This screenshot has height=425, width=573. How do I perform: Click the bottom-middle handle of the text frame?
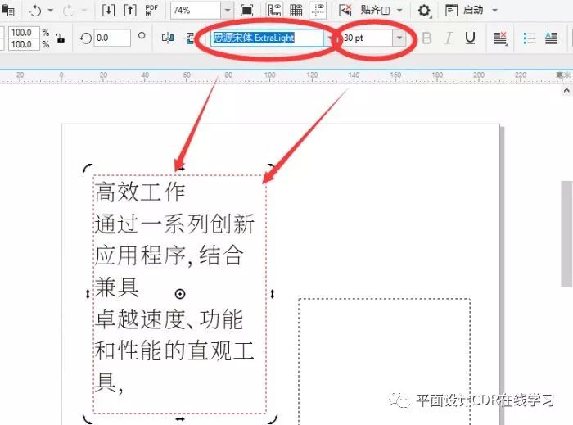180,418
